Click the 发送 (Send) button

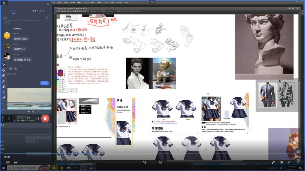pyautogui.click(x=44, y=83)
